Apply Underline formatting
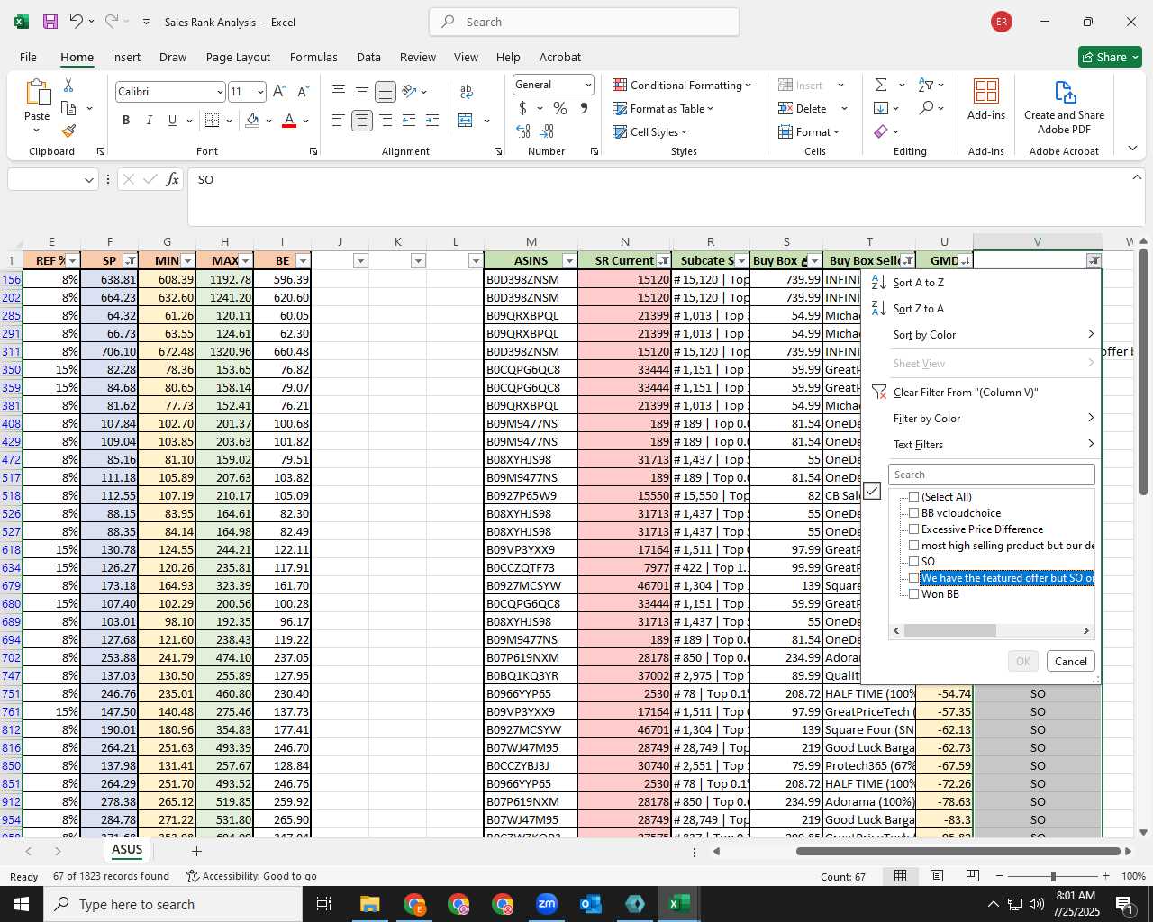Image resolution: width=1153 pixels, height=922 pixels. click(x=172, y=120)
